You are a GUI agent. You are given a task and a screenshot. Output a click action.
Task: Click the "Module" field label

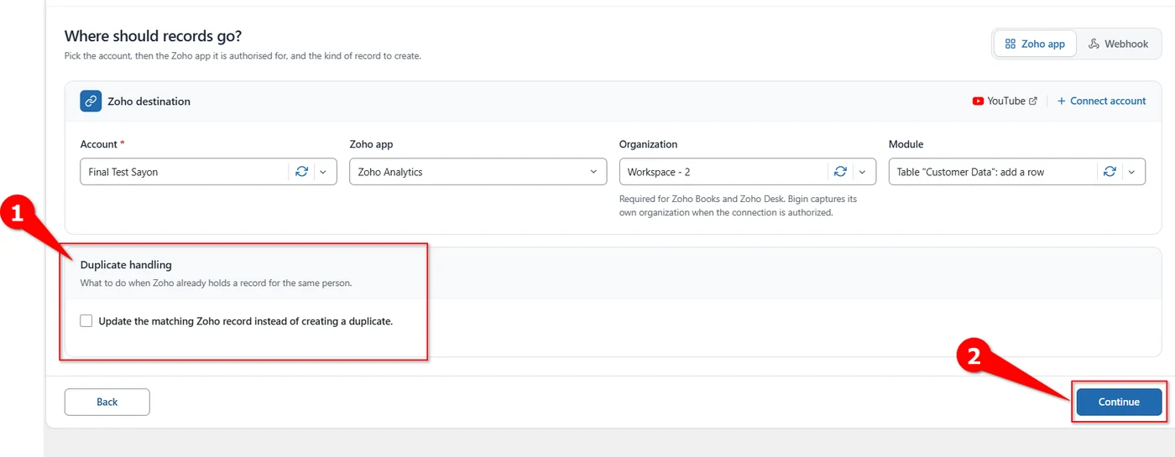pos(906,144)
